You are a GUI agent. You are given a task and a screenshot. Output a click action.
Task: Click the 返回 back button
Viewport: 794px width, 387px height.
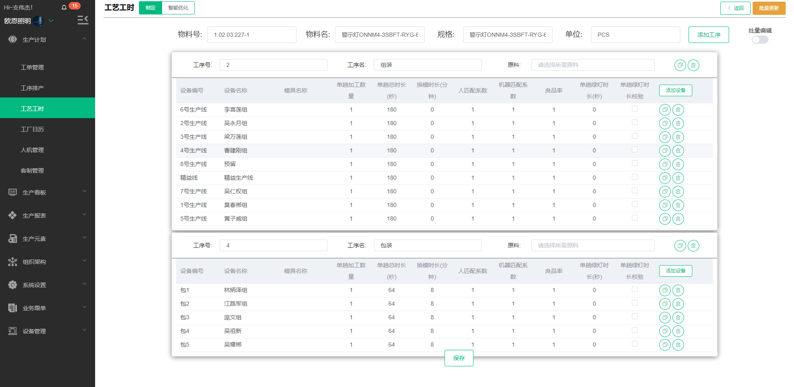(x=735, y=8)
